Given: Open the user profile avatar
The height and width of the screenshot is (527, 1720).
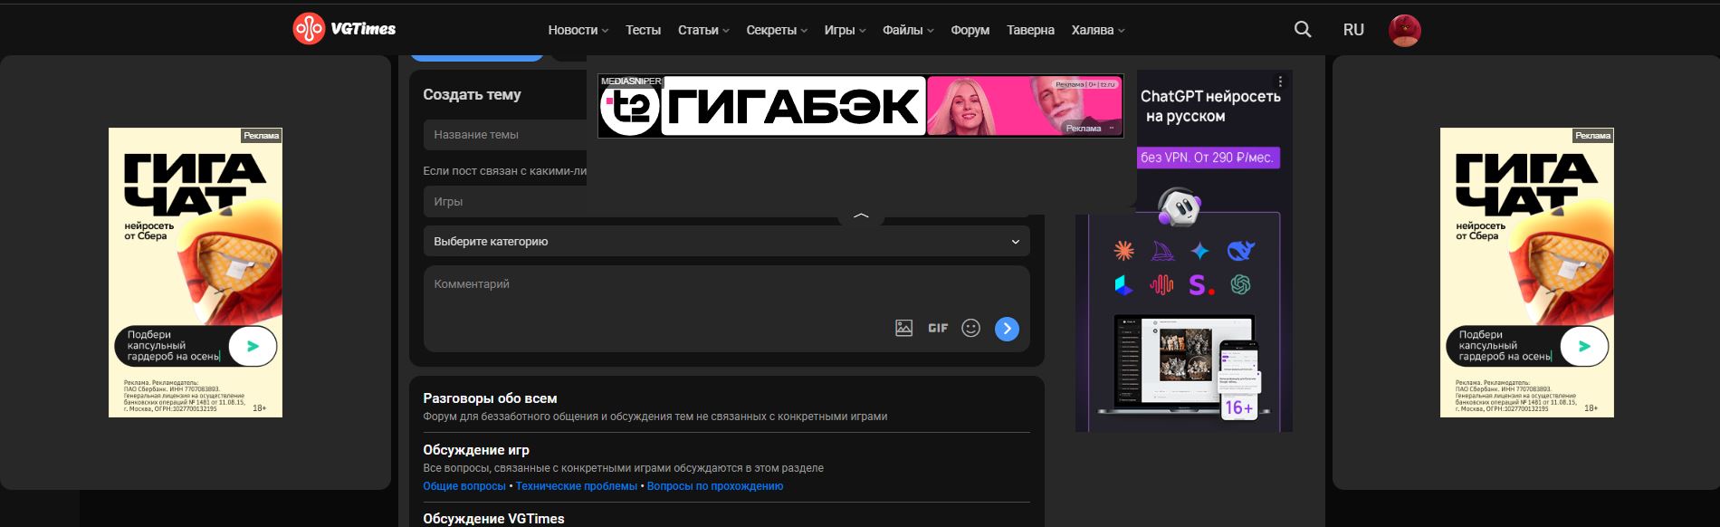Looking at the screenshot, I should coord(1404,30).
